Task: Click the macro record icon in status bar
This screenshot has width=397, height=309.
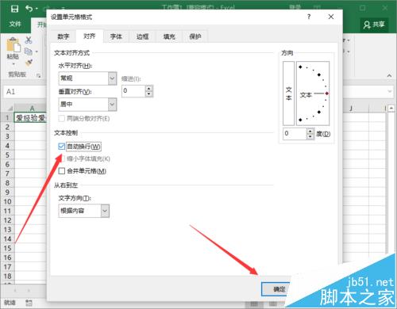Action: click(29, 303)
